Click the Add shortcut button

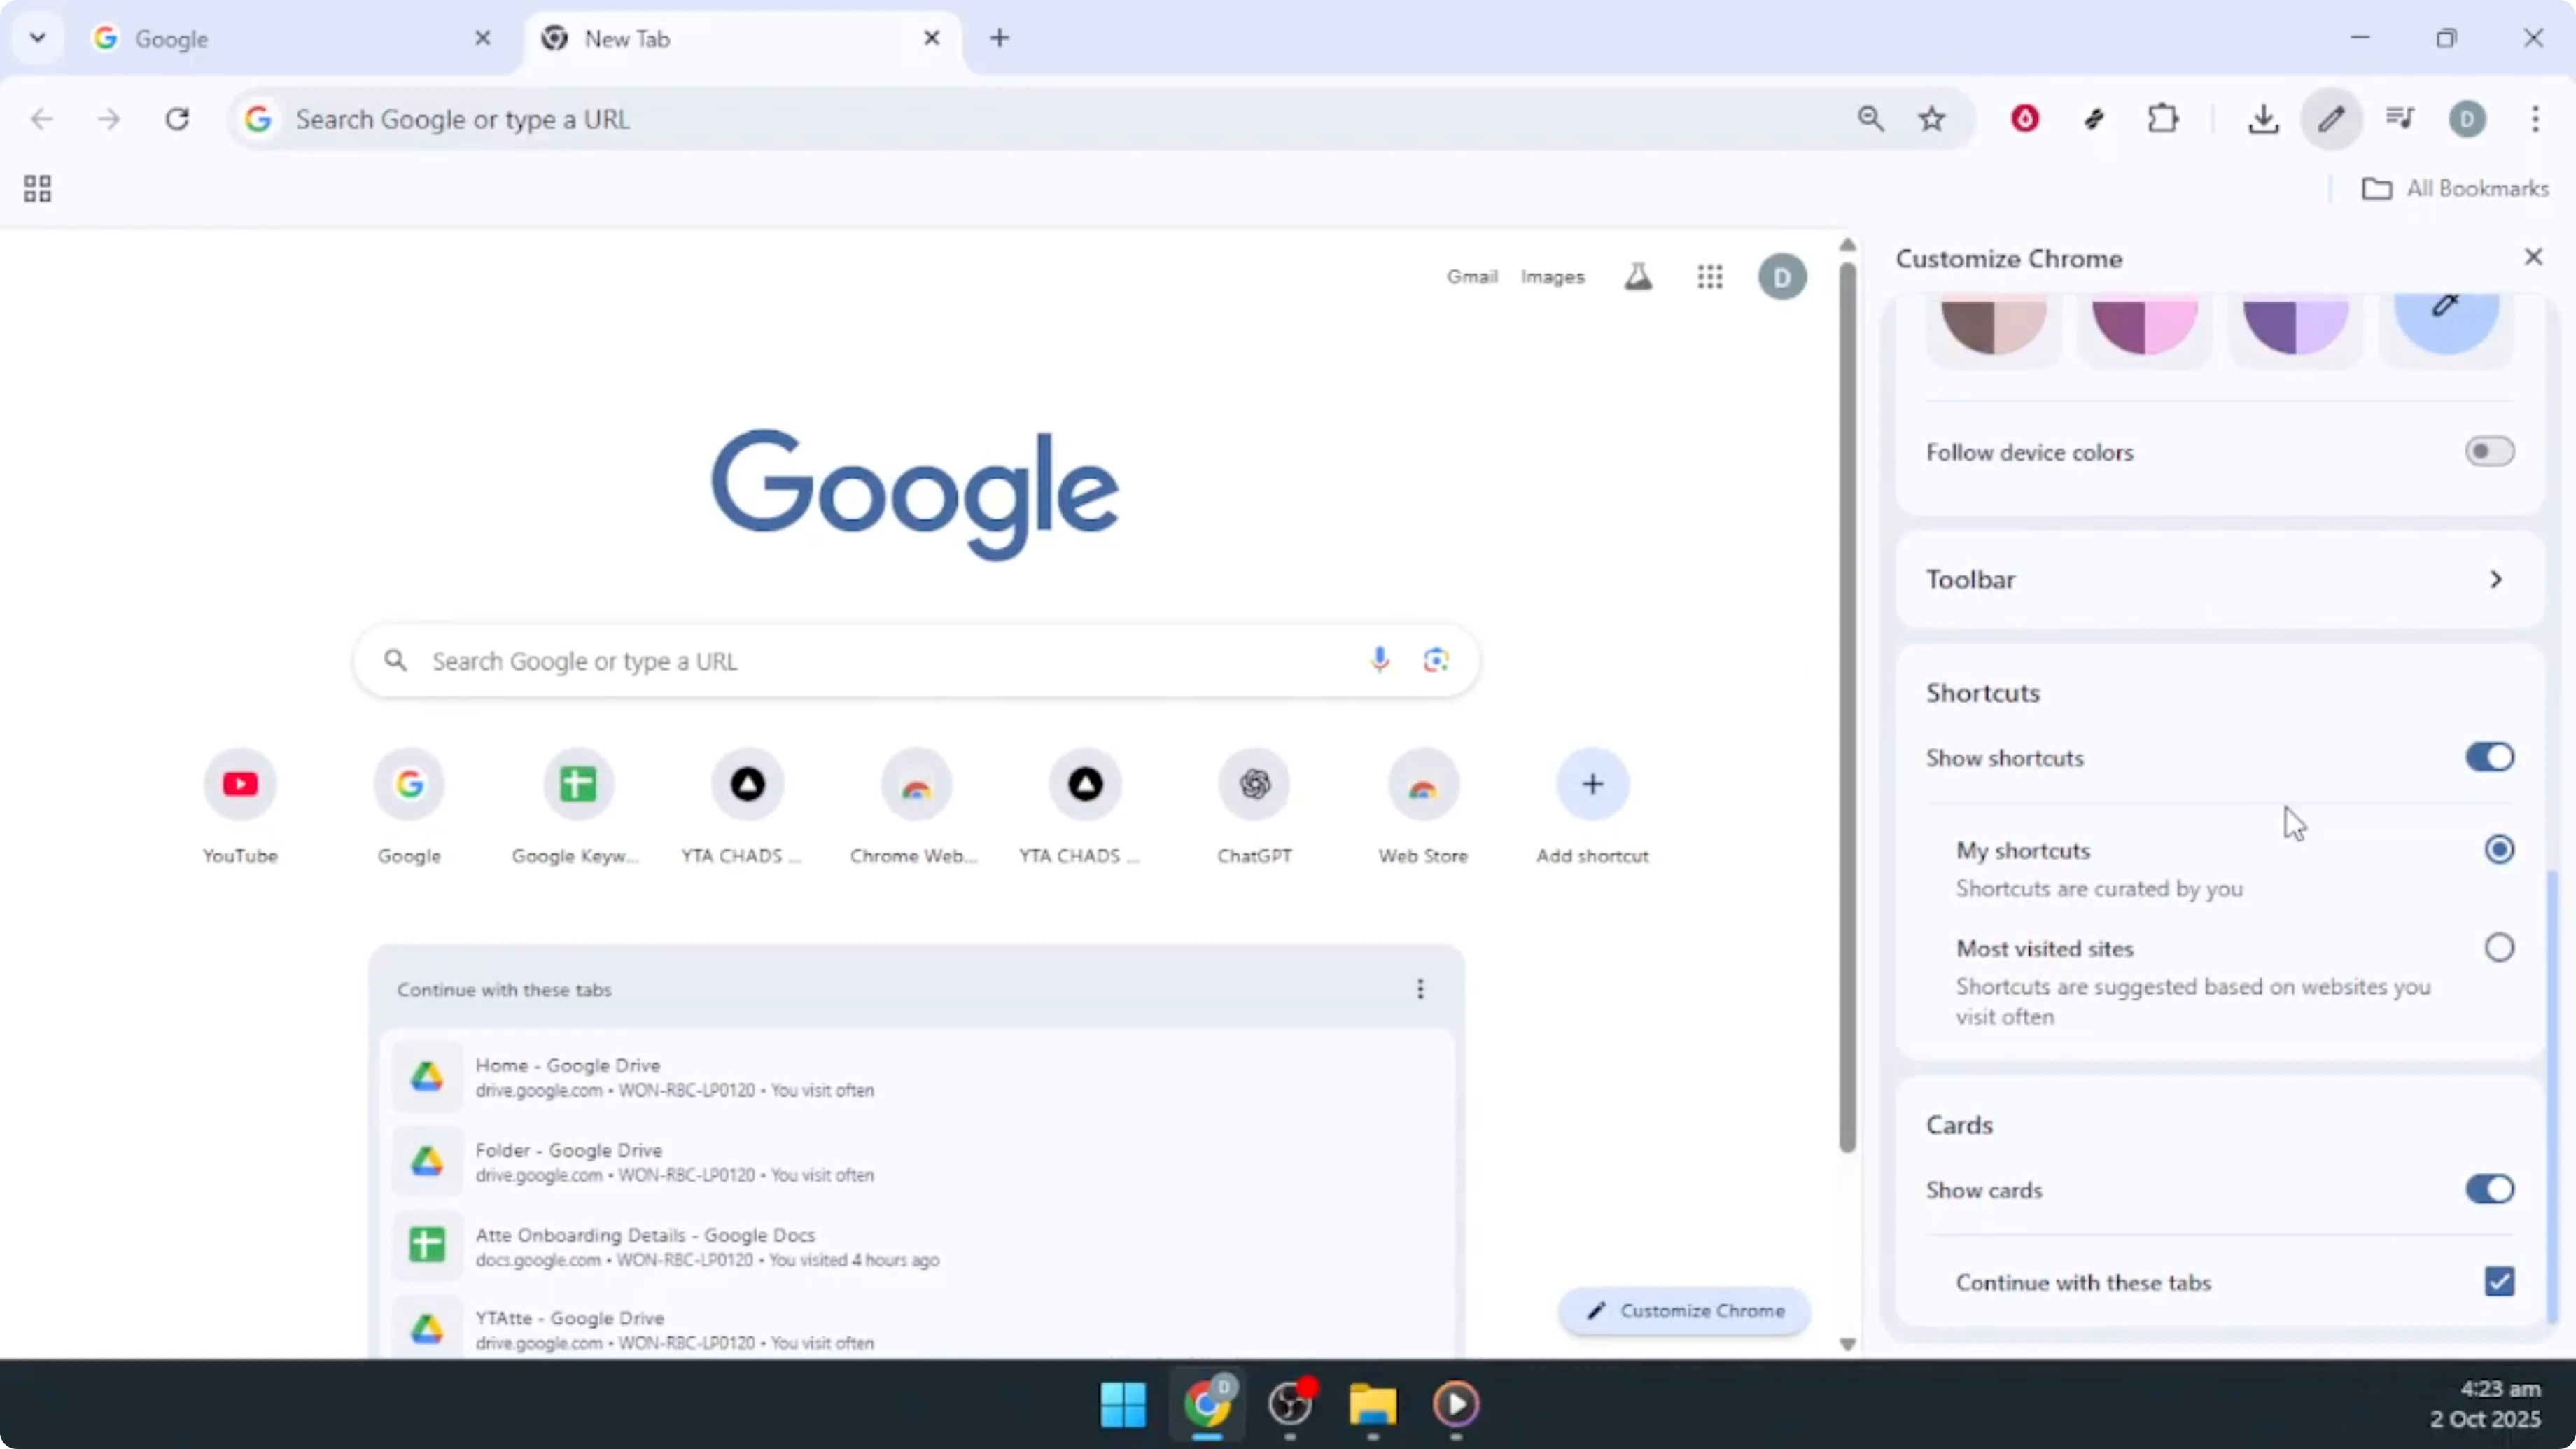tap(1592, 785)
